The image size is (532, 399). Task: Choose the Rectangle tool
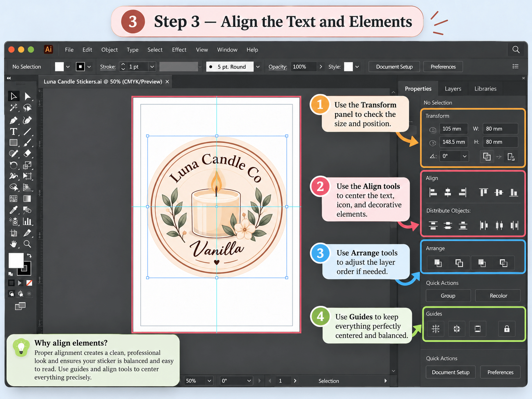[14, 143]
